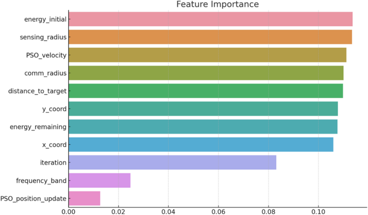Image resolution: width=368 pixels, height=215 pixels.
Task: Select the olive PSO_velocity bar
Action: pyautogui.click(x=207, y=55)
